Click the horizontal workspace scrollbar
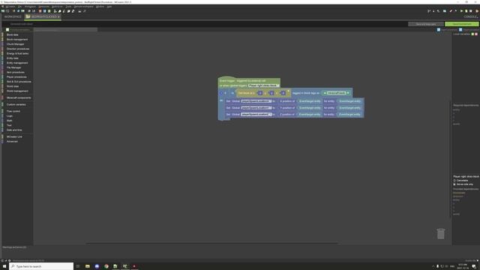Viewport: 480px width, 270px height. [x=211, y=243]
